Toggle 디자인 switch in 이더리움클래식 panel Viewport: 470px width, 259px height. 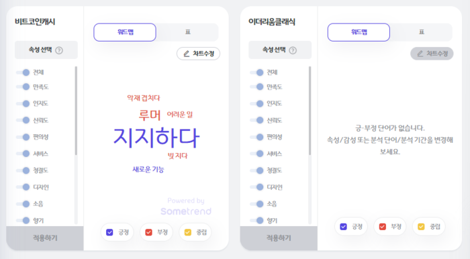[x=257, y=187]
